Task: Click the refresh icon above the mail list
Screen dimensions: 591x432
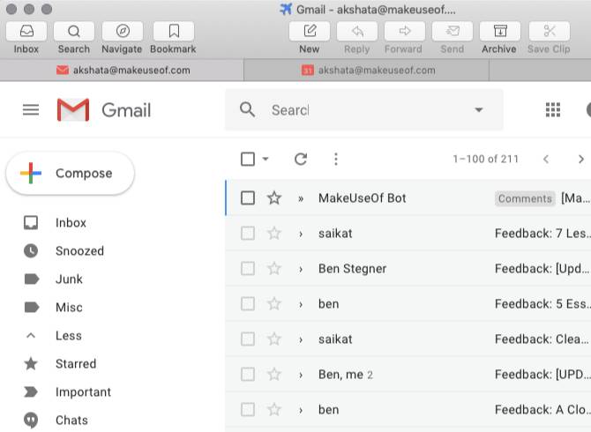Action: (x=301, y=159)
